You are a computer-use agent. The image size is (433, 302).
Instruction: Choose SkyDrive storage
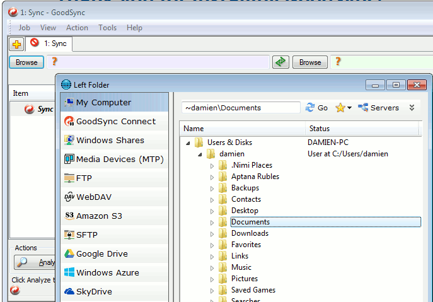tap(114, 291)
